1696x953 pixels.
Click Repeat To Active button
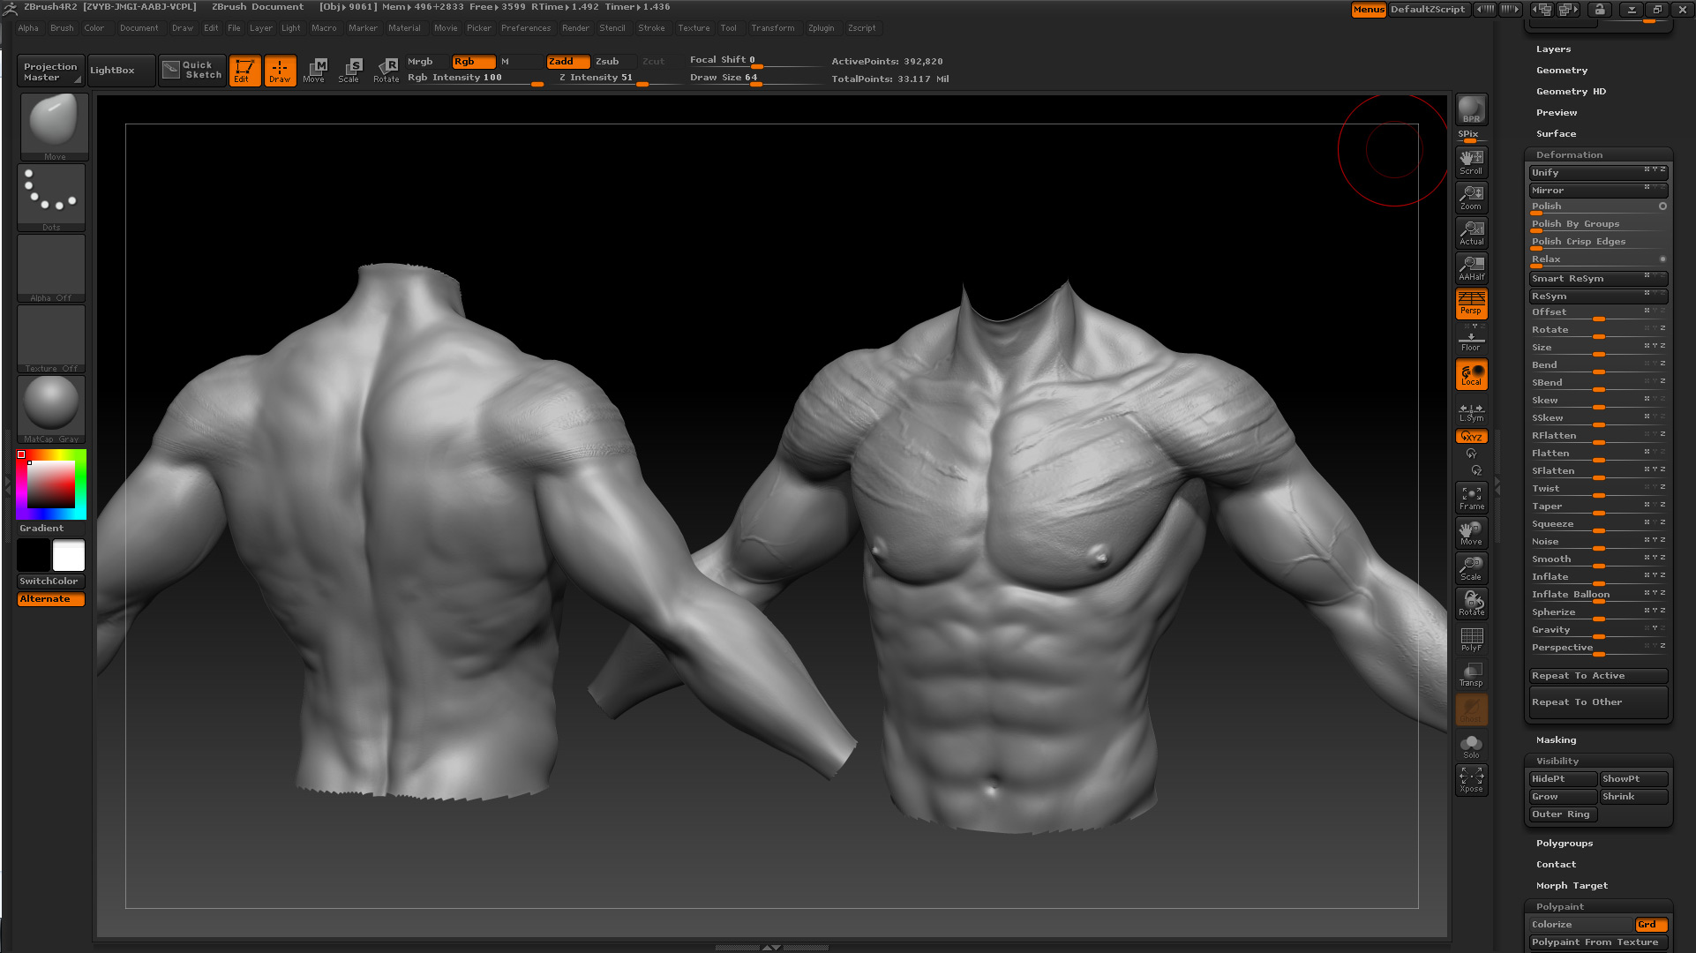tap(1598, 676)
